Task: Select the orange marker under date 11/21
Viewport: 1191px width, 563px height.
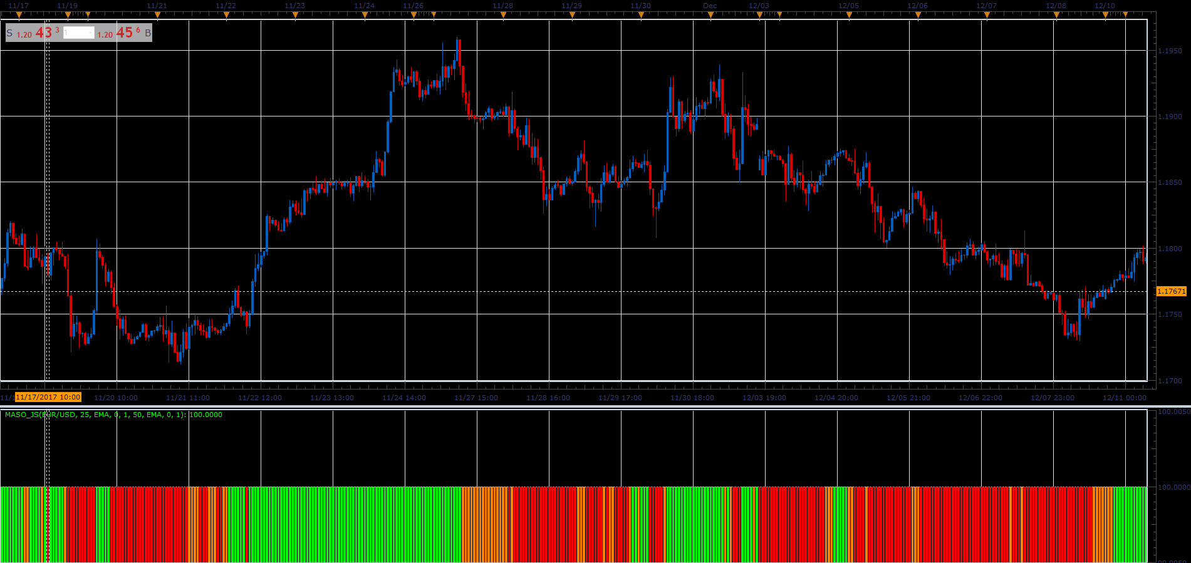Action: [157, 14]
